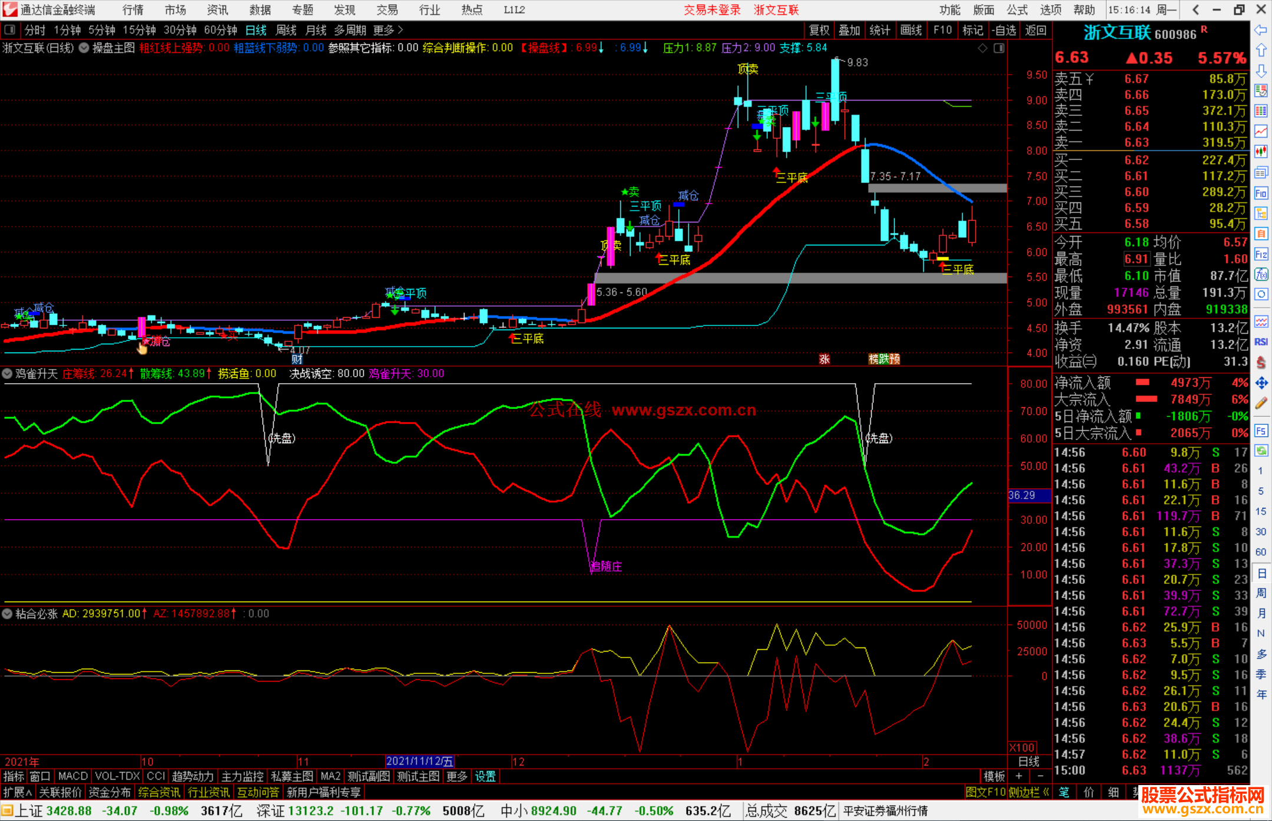Image resolution: width=1272 pixels, height=821 pixels.
Task: Open the f(x) formula manager icon
Action: pyautogui.click(x=1261, y=274)
